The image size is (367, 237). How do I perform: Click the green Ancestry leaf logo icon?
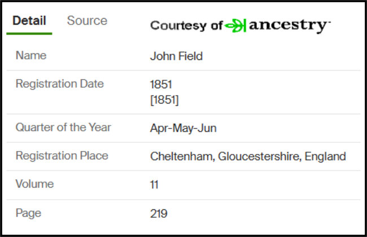pyautogui.click(x=235, y=25)
